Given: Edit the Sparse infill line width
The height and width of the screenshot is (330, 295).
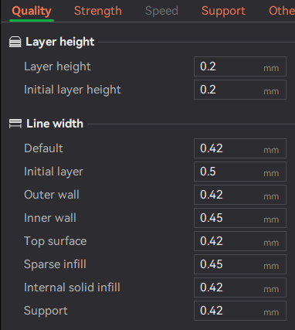Looking at the screenshot, I should (x=240, y=264).
